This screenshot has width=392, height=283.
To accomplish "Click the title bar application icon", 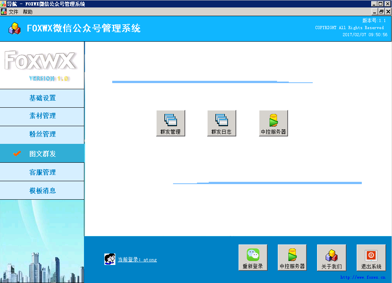I will pyautogui.click(x=3, y=4).
